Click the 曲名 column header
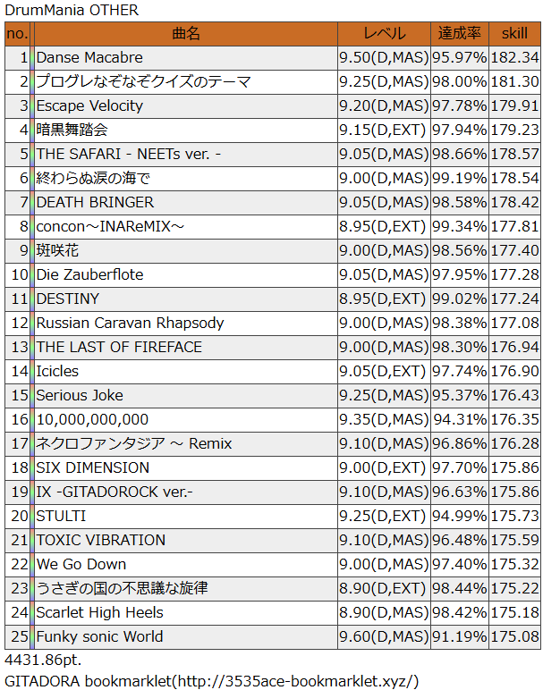Image resolution: width=543 pixels, height=690 pixels. click(186, 34)
